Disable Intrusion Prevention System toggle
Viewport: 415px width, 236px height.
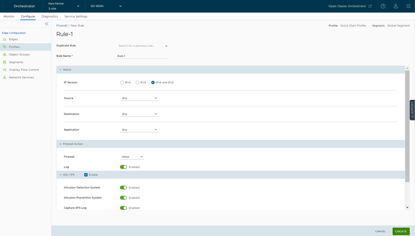pyautogui.click(x=123, y=198)
